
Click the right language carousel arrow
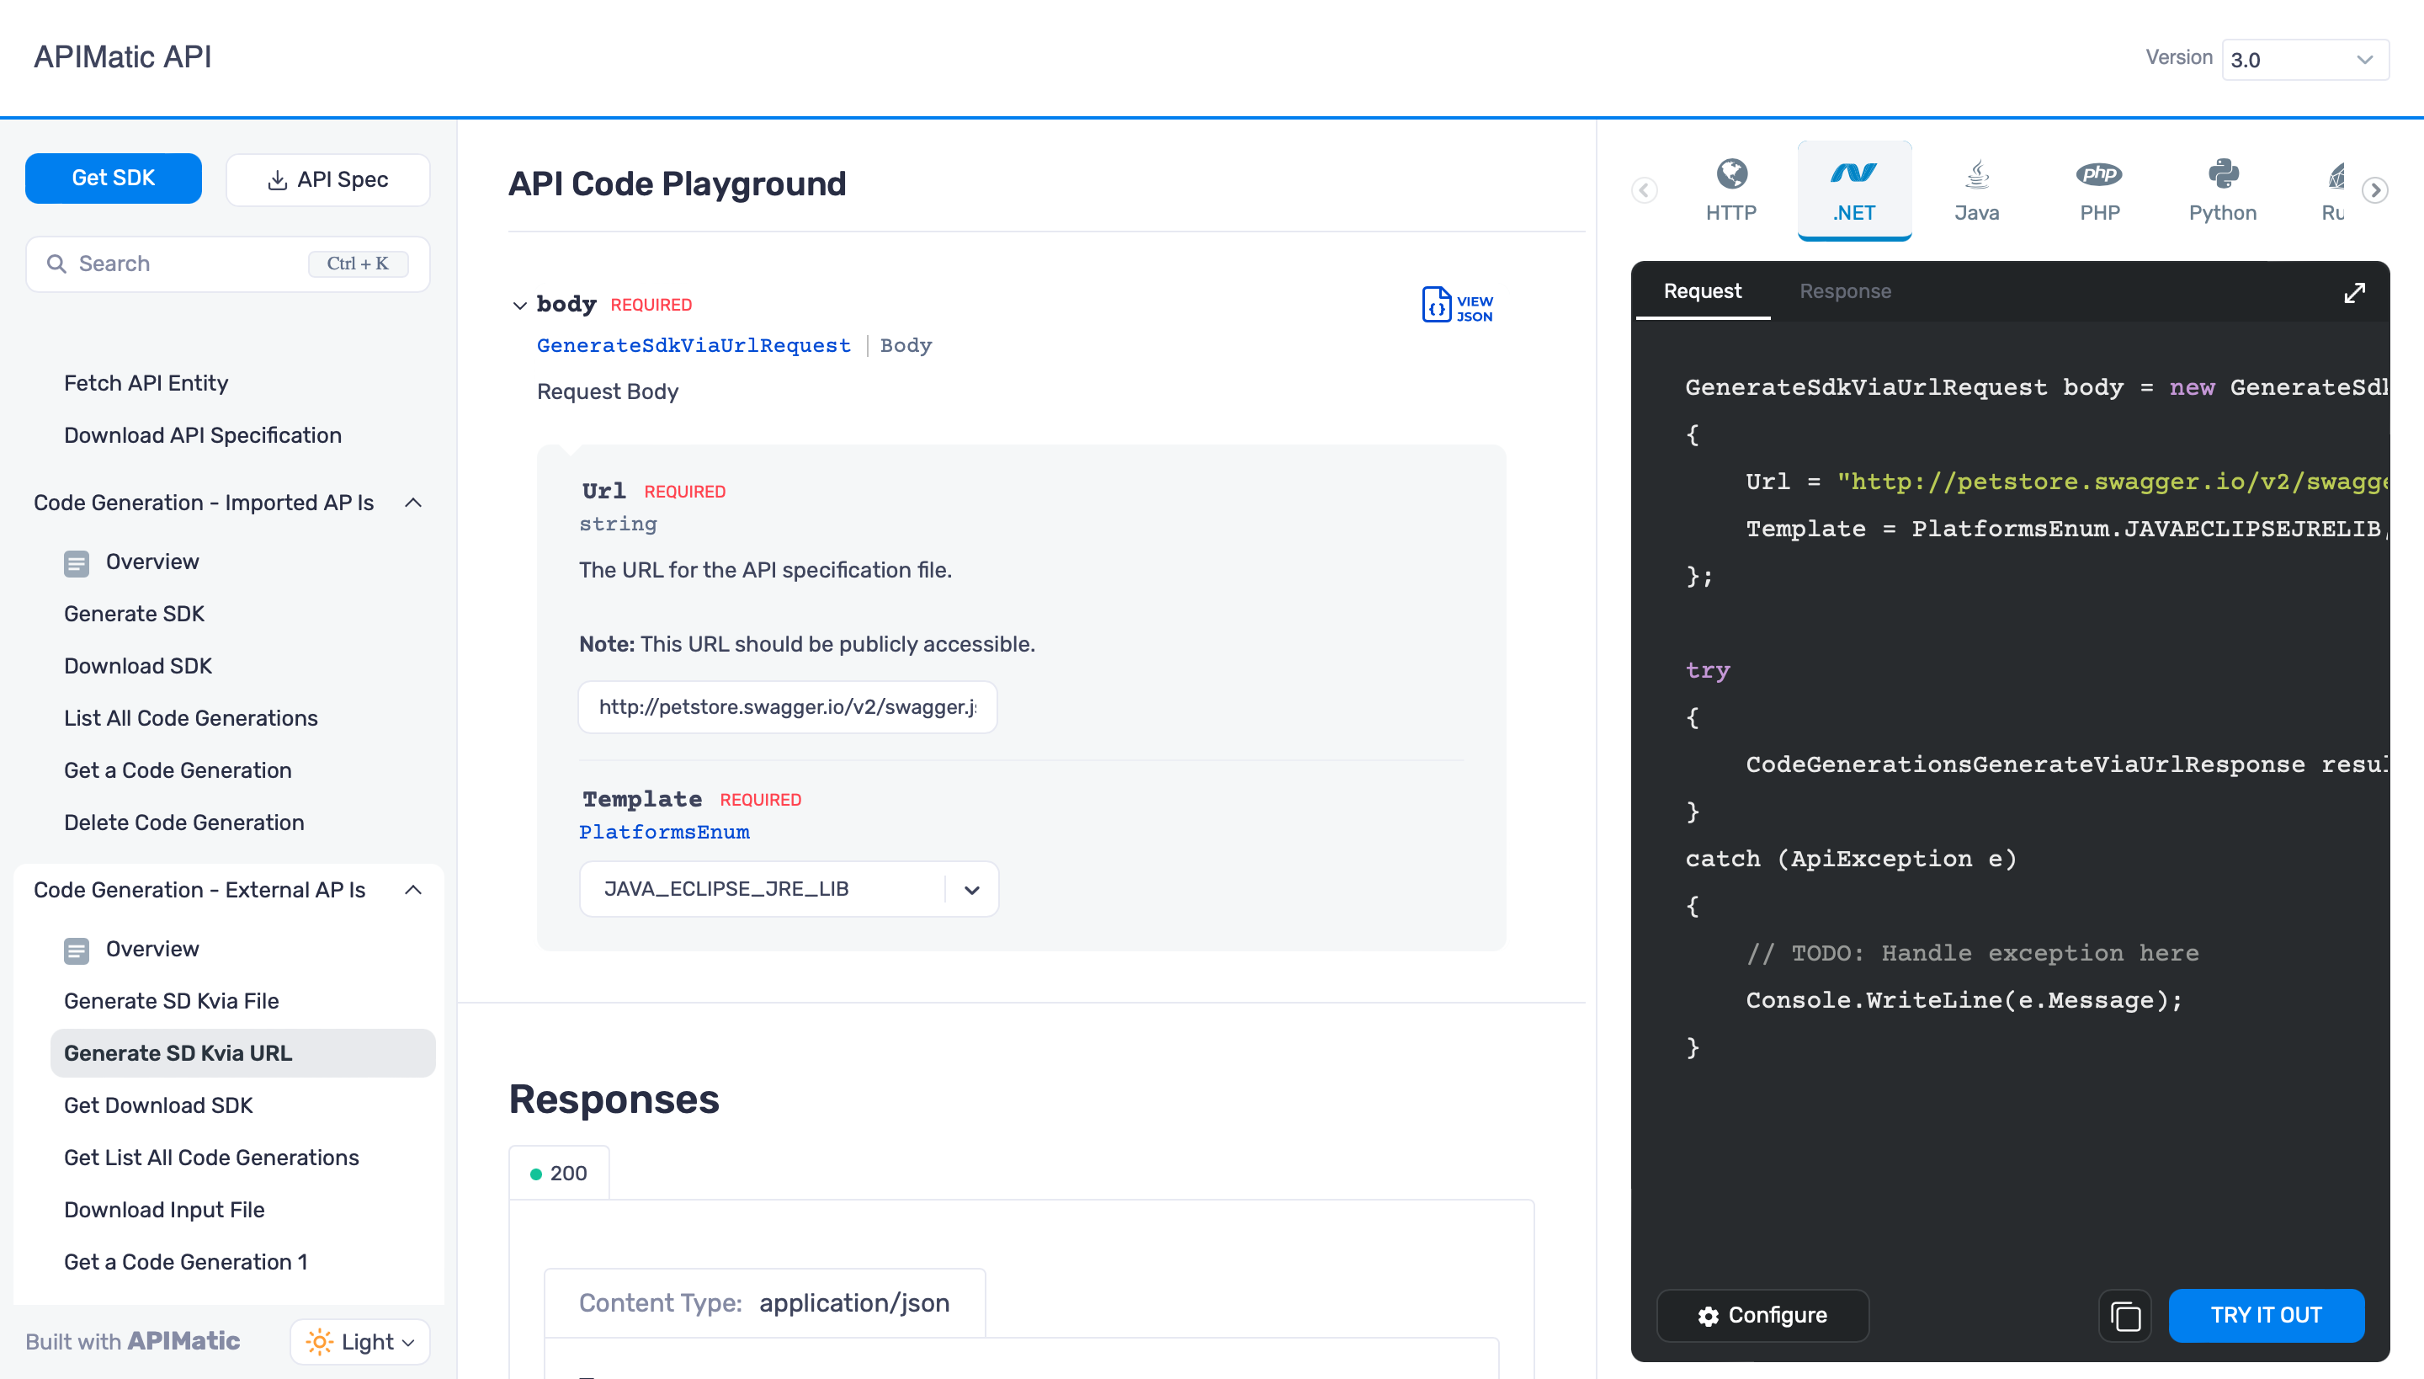click(x=2375, y=190)
